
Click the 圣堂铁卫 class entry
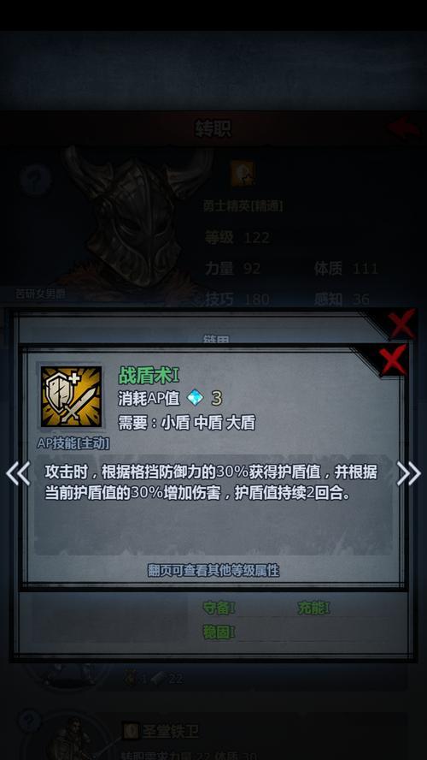[169, 731]
